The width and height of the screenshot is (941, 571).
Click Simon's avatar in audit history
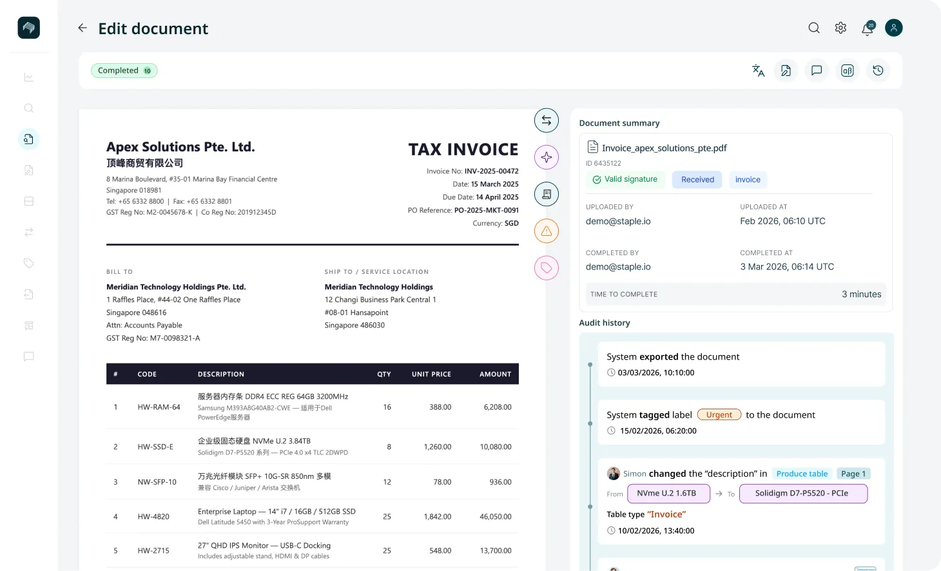pos(614,474)
